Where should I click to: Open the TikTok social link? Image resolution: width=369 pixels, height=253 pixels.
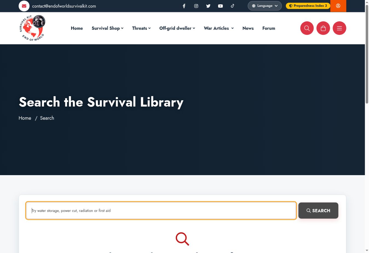pos(232,6)
